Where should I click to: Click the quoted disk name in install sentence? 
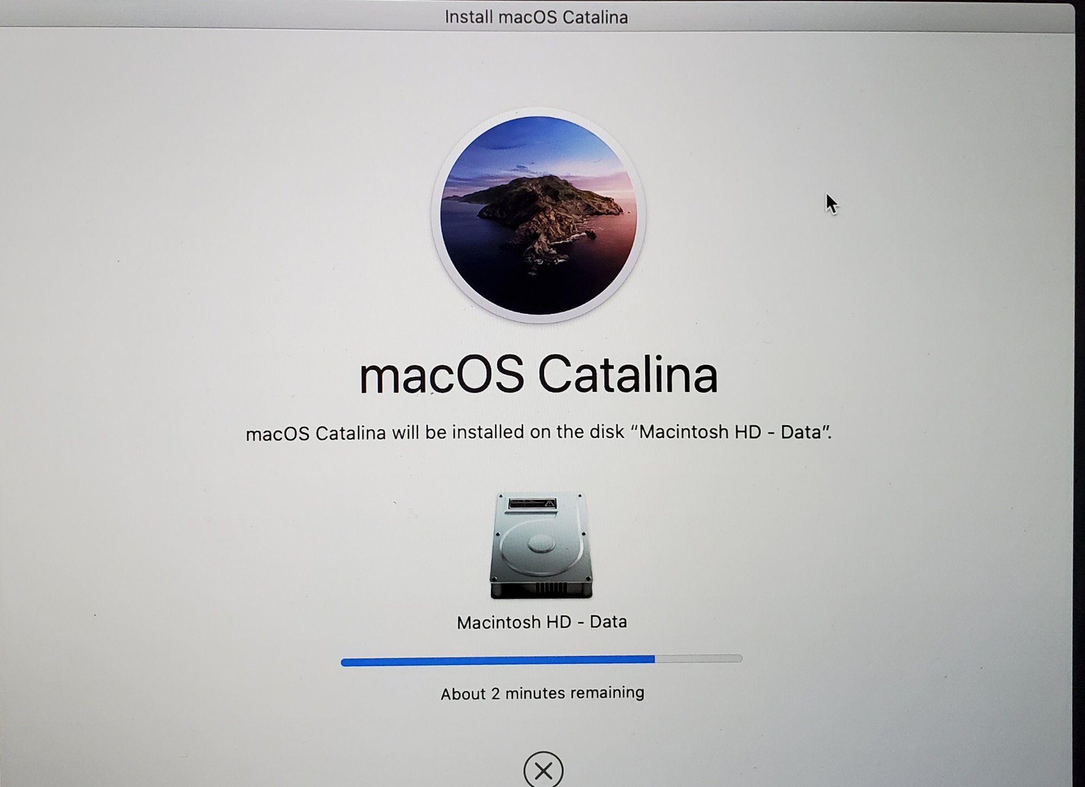pos(730,432)
